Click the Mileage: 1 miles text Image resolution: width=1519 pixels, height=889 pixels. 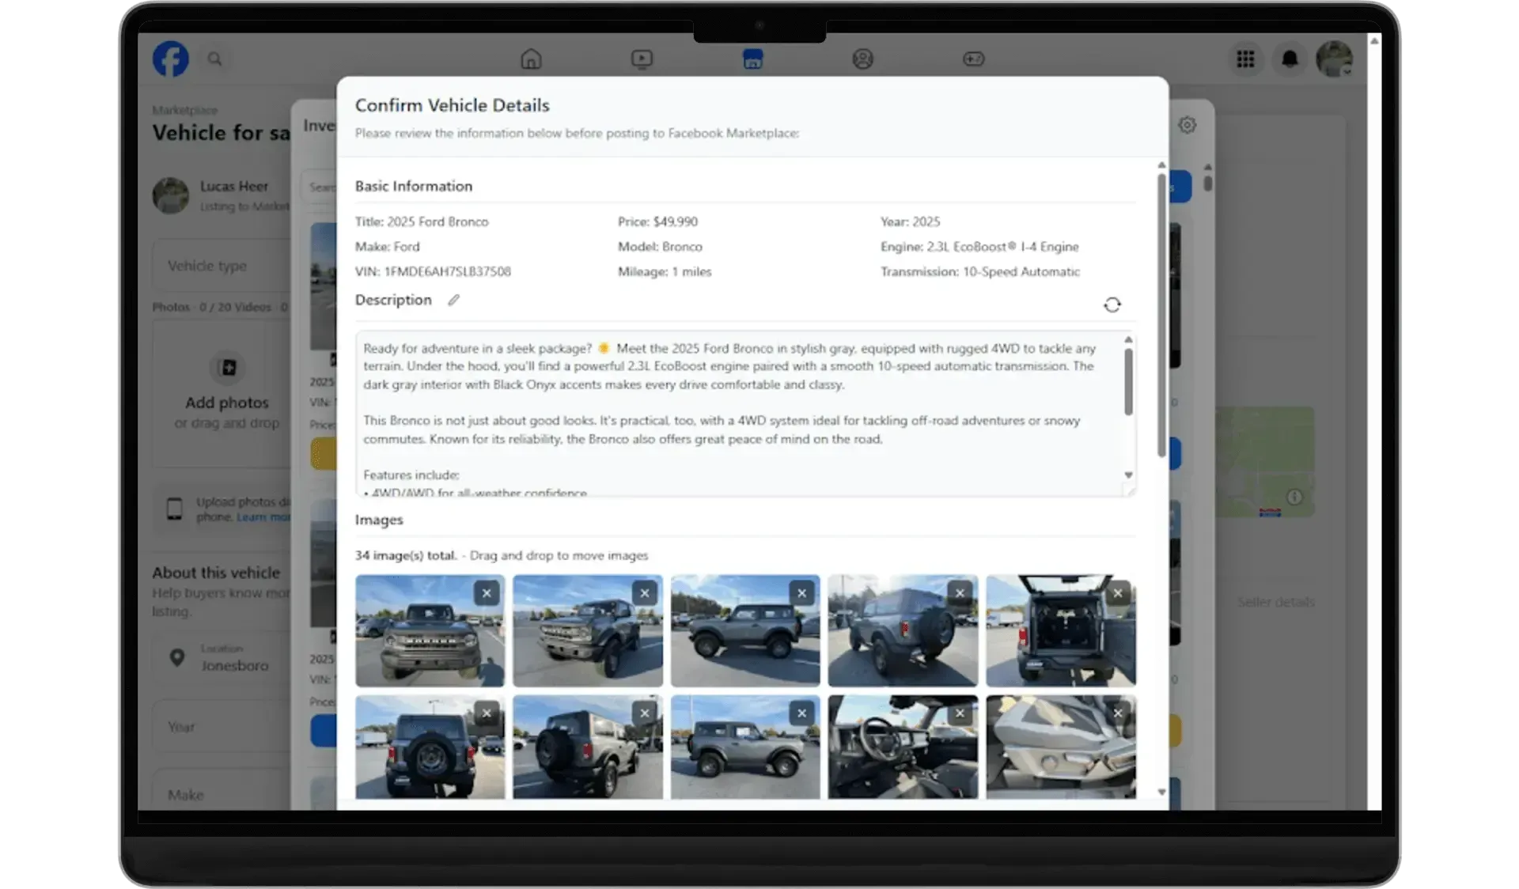(665, 271)
